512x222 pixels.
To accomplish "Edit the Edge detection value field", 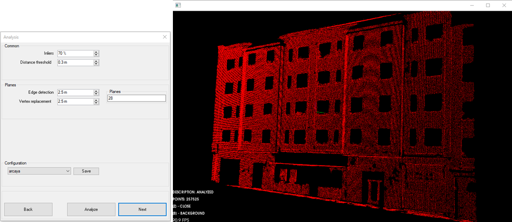I will coord(75,92).
